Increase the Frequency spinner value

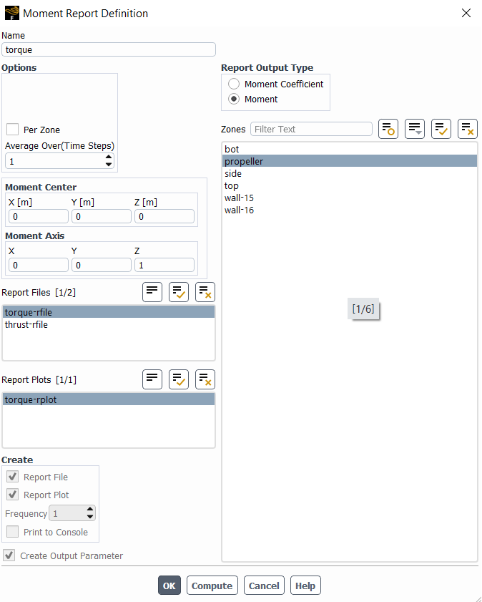(90, 509)
